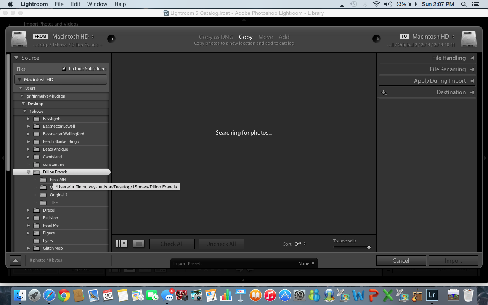
Task: Expand the Drexel folder
Action: click(28, 210)
